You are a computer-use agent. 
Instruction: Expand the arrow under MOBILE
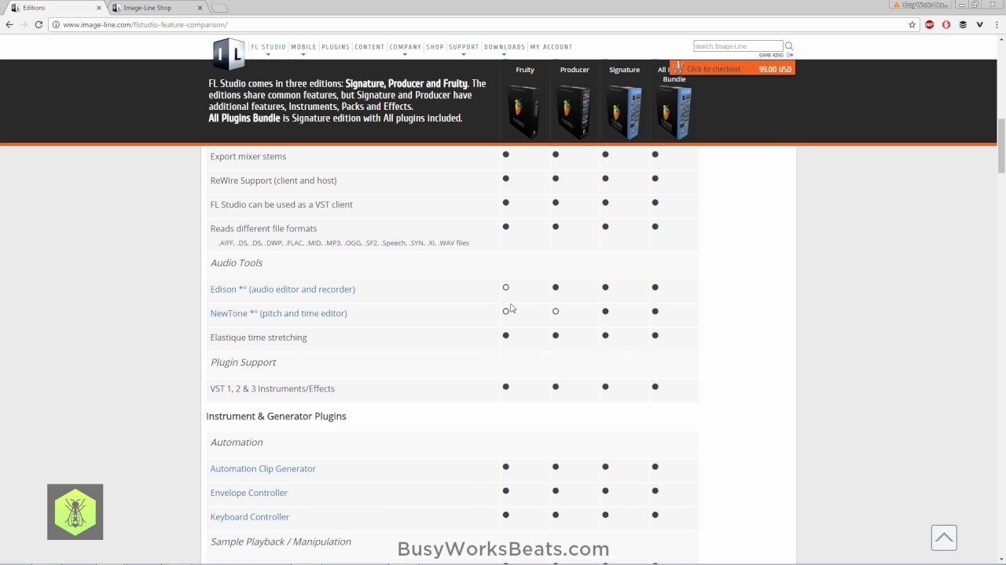(303, 55)
